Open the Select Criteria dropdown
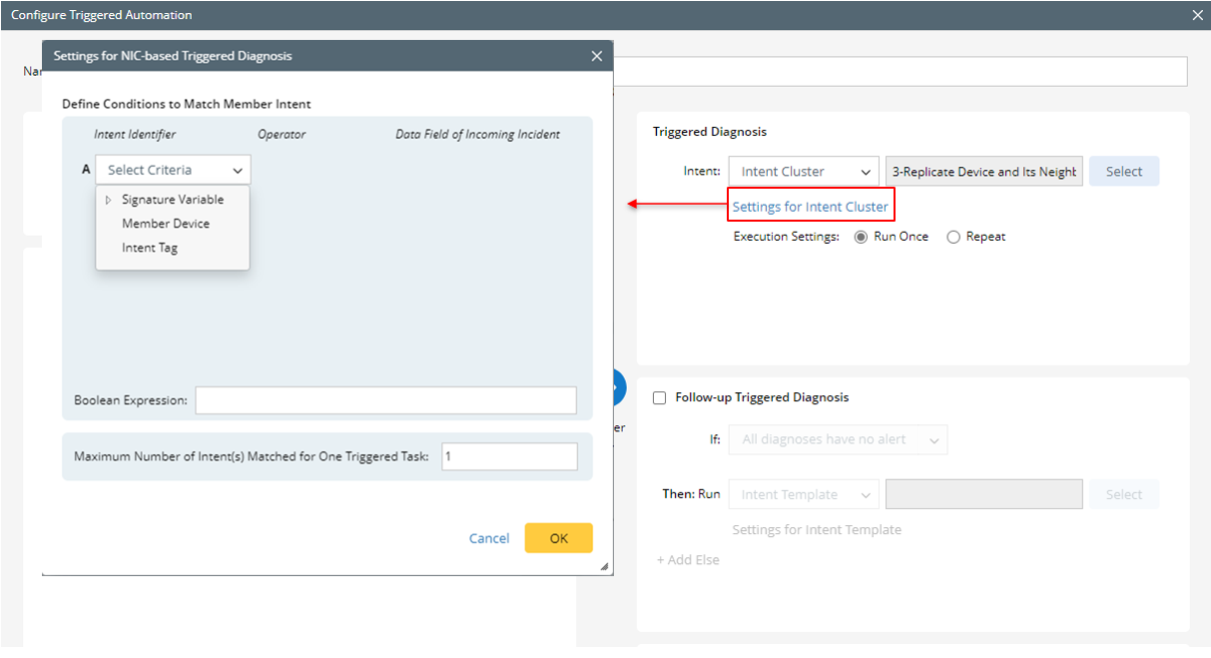 [173, 170]
